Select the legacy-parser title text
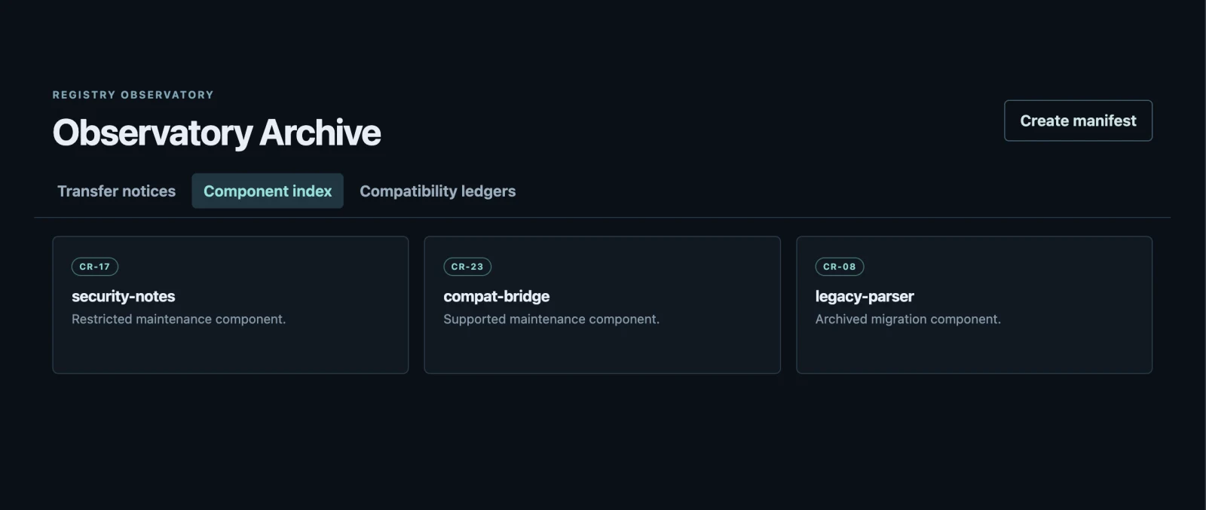 tap(865, 296)
